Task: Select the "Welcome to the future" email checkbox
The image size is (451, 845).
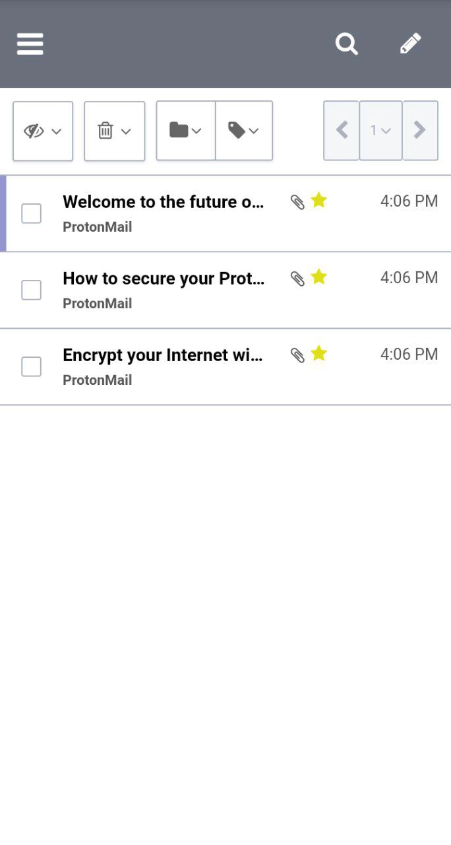Action: pyautogui.click(x=32, y=213)
